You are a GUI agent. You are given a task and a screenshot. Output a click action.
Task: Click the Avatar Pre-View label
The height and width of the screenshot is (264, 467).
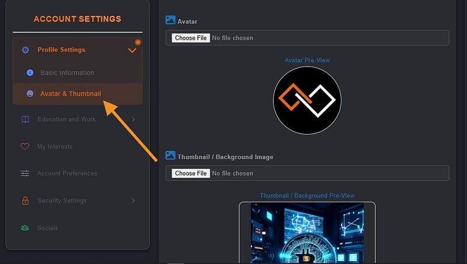point(307,60)
